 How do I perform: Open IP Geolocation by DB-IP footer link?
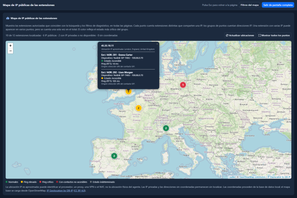pyautogui.click(x=60, y=191)
